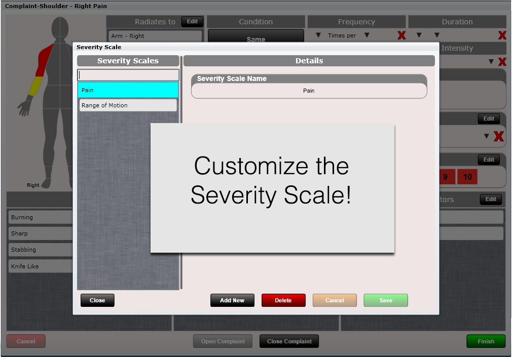
Task: Click the right hand on the body diagram
Action: [24, 107]
